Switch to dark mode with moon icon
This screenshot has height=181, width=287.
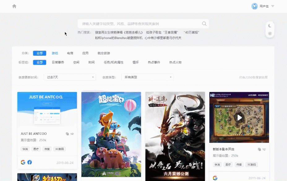pyautogui.click(x=270, y=26)
